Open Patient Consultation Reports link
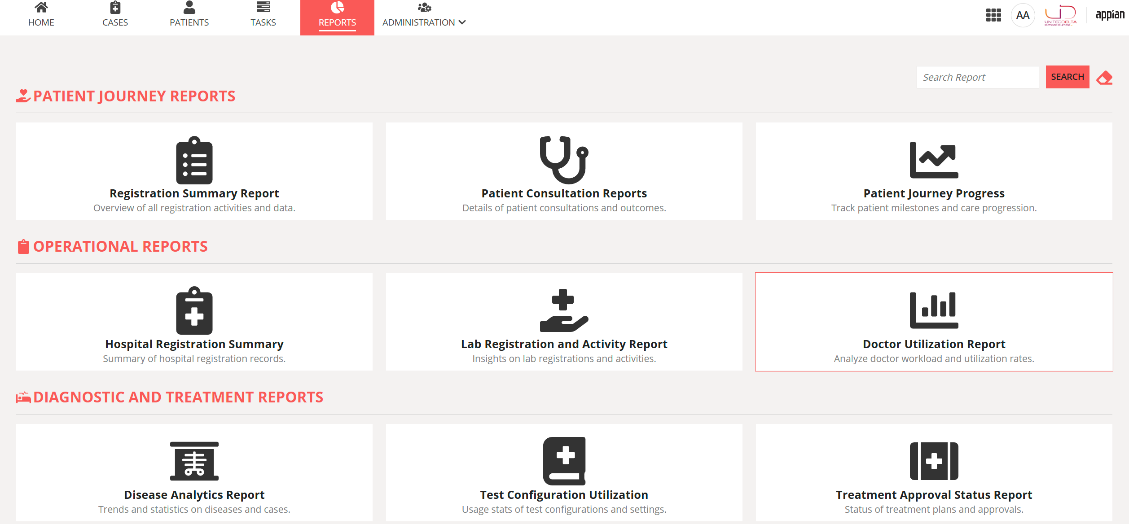Image resolution: width=1129 pixels, height=524 pixels. pyautogui.click(x=564, y=193)
